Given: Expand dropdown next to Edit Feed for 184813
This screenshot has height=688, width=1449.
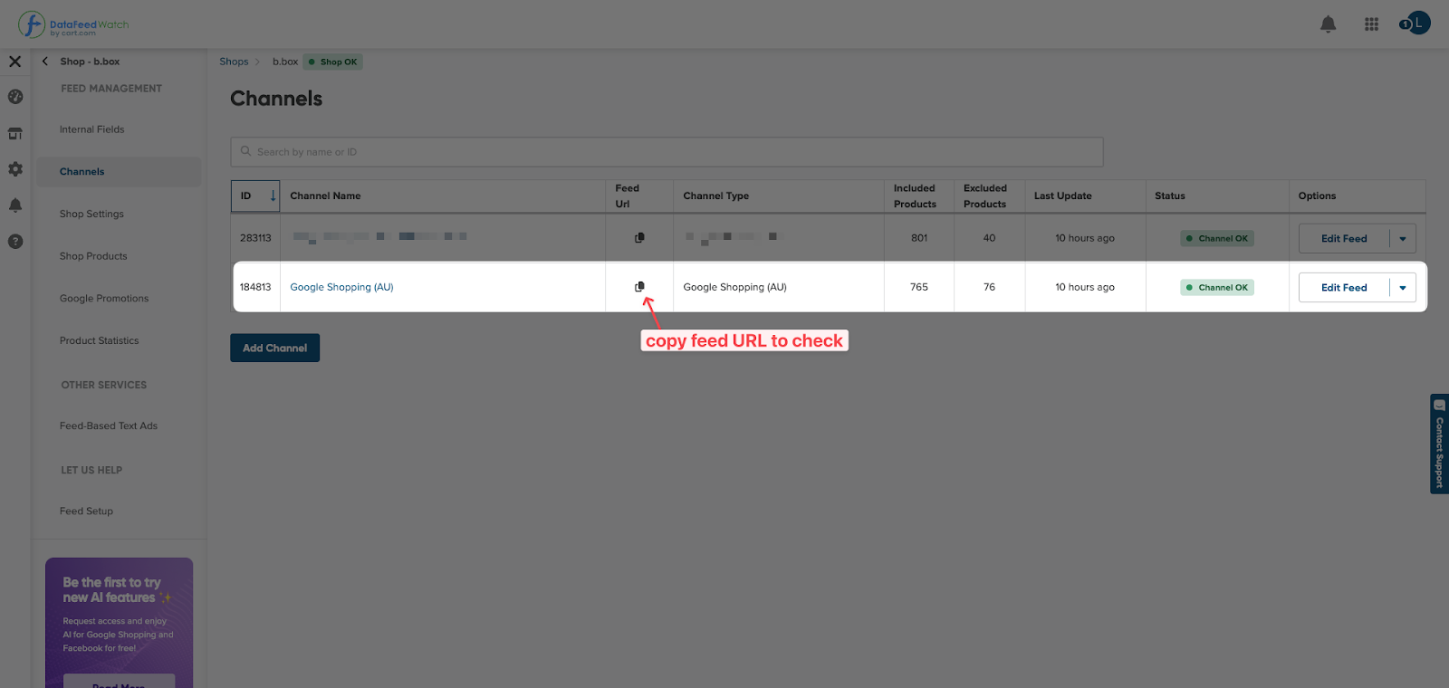Looking at the screenshot, I should [1403, 288].
